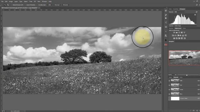200x112 pixels.
Task: Click the Navigator preview thumbnail
Action: point(184,58)
